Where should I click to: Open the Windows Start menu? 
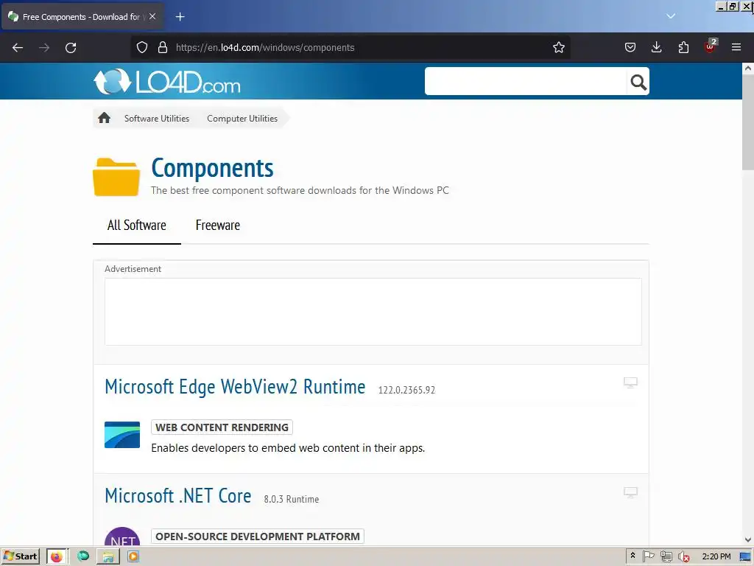tap(20, 556)
